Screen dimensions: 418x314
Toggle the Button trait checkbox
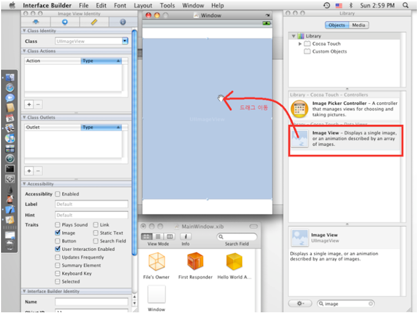coord(57,241)
